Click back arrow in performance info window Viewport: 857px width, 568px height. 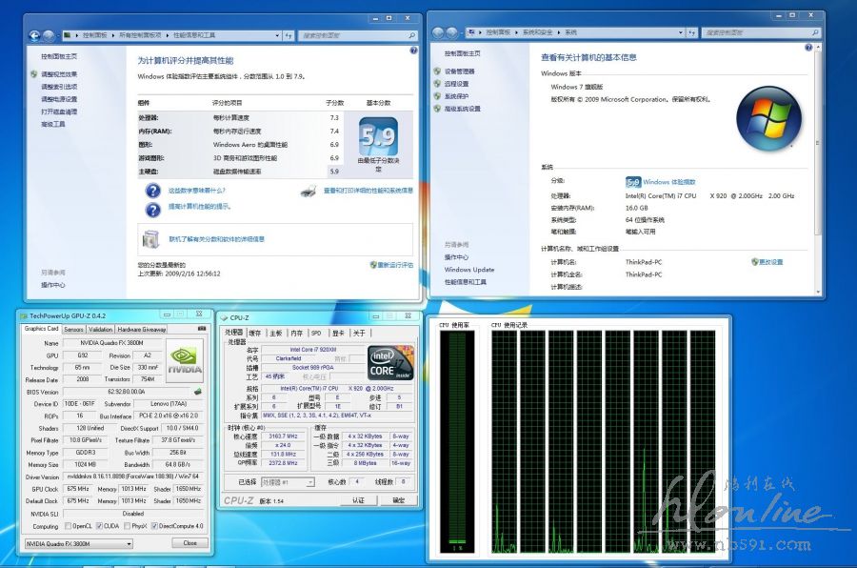pyautogui.click(x=35, y=36)
